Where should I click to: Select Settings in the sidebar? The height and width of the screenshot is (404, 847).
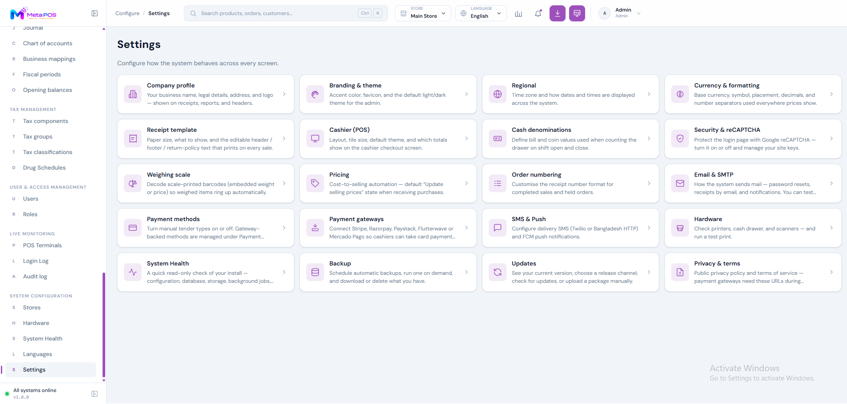click(x=51, y=370)
